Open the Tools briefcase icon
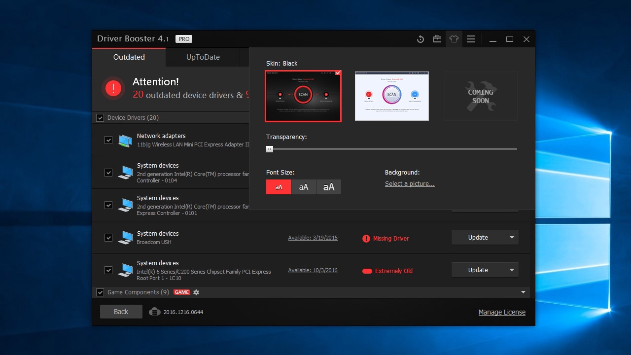The height and width of the screenshot is (355, 631). point(437,39)
